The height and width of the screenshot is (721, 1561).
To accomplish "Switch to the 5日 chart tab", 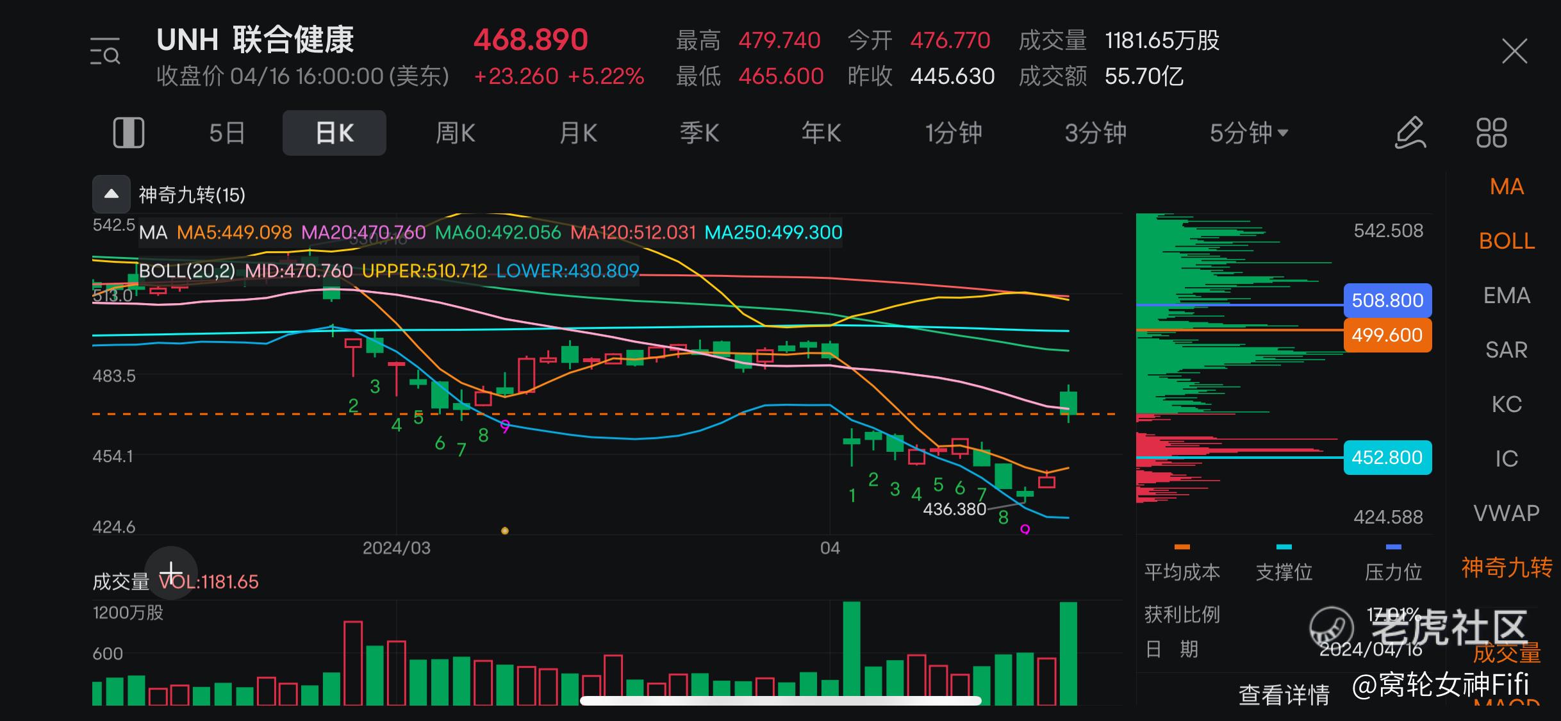I will tap(227, 133).
